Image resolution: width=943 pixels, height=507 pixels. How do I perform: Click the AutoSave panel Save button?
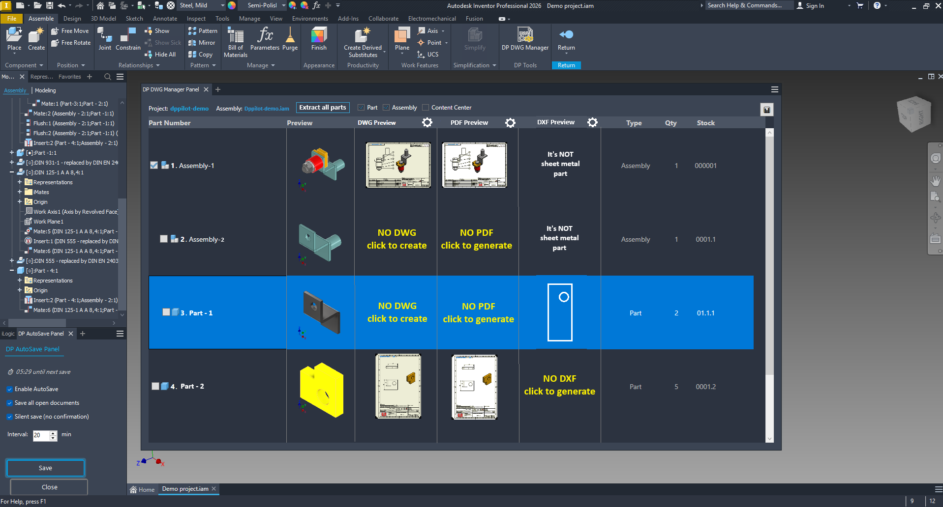[x=45, y=468]
